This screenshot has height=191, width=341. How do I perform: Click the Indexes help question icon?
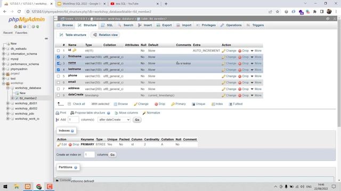[72, 131]
